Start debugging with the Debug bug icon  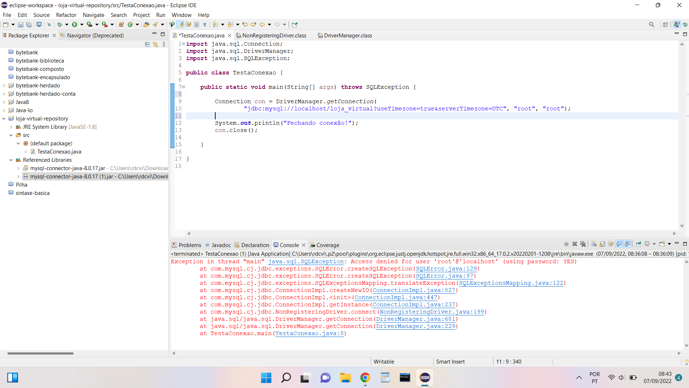(59, 24)
